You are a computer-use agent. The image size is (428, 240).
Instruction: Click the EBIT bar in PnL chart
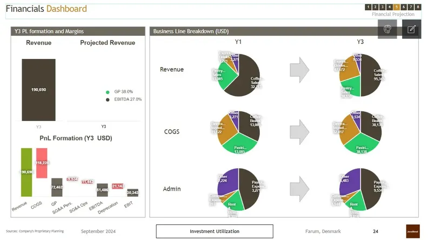point(132,192)
